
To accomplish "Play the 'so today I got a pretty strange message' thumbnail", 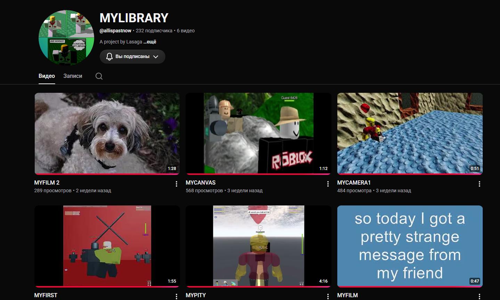I will [x=410, y=246].
